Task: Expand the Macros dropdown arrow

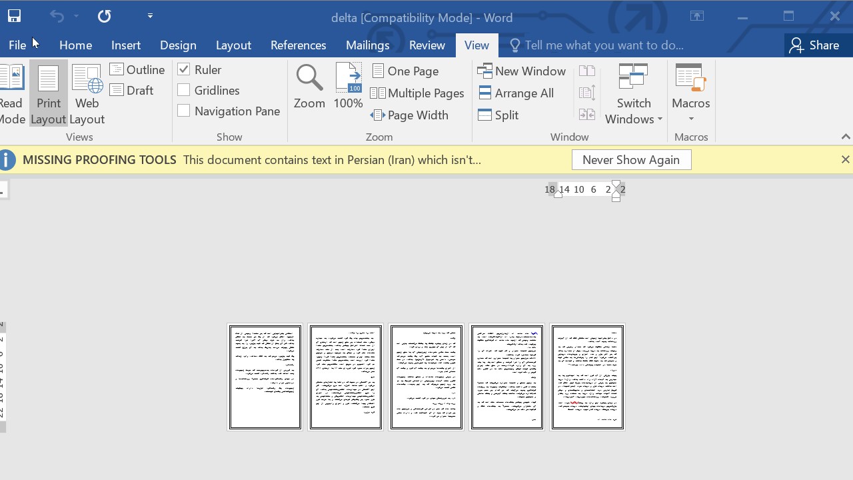Action: point(691,119)
